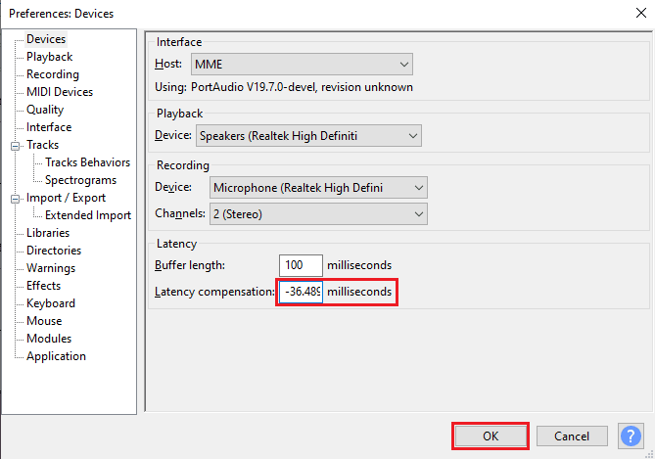655x459 pixels.
Task: Close the Preferences dialog window
Action: click(640, 13)
